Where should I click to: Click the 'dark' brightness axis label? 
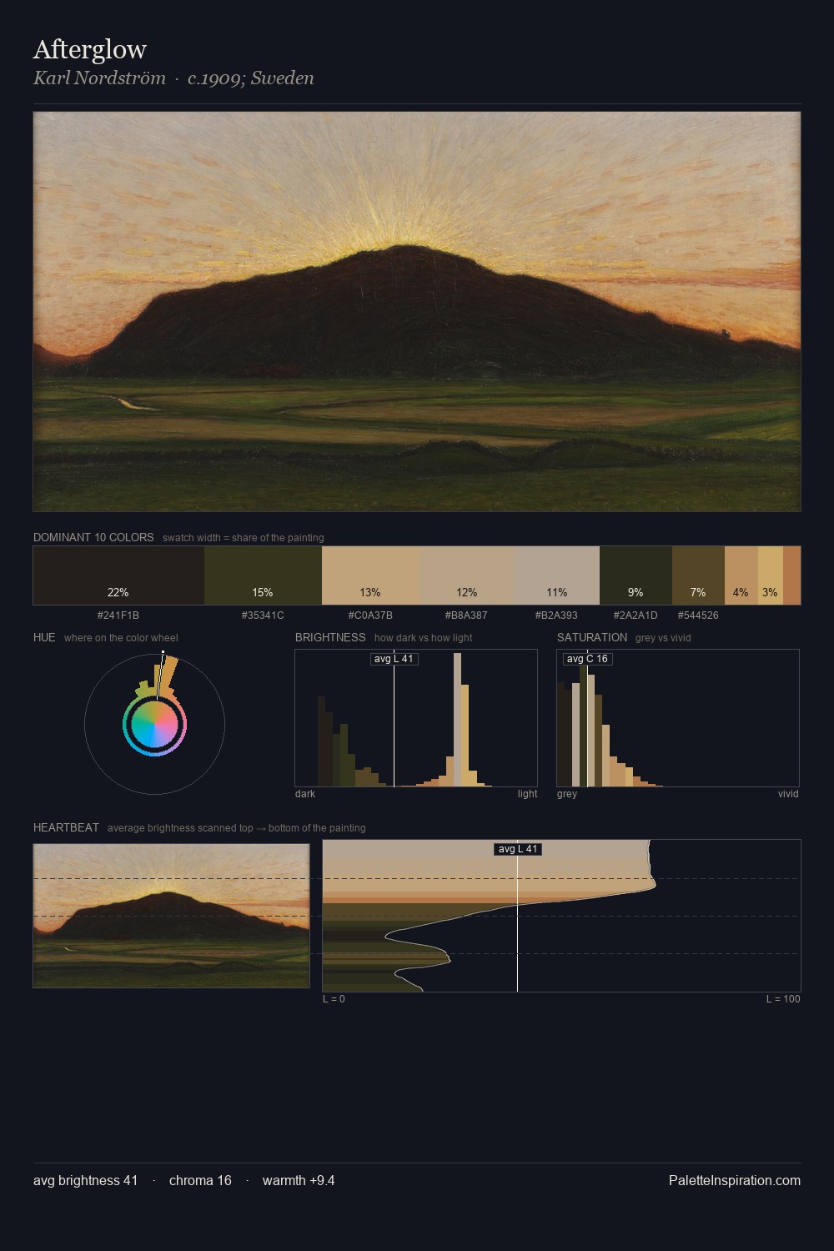click(x=305, y=794)
